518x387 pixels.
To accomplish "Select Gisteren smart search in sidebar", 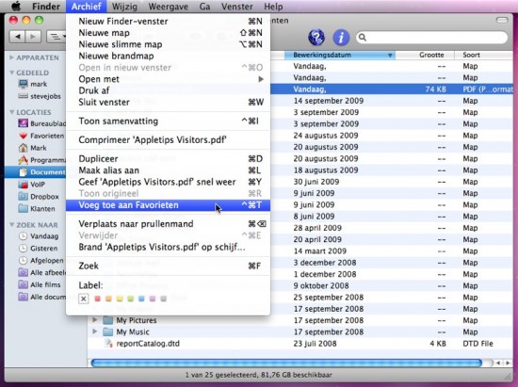I will [x=38, y=249].
